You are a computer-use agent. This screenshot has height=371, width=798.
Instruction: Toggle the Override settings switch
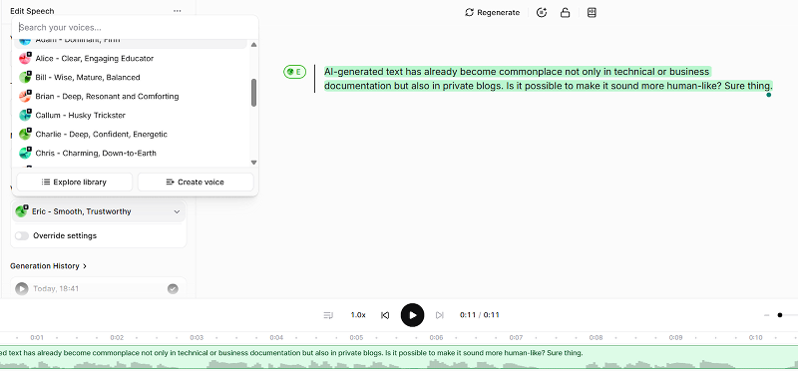point(22,235)
